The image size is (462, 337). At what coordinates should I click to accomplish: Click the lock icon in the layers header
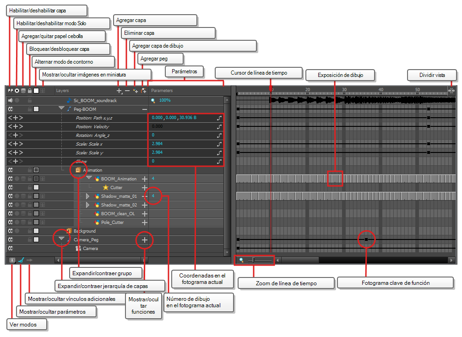pos(30,91)
